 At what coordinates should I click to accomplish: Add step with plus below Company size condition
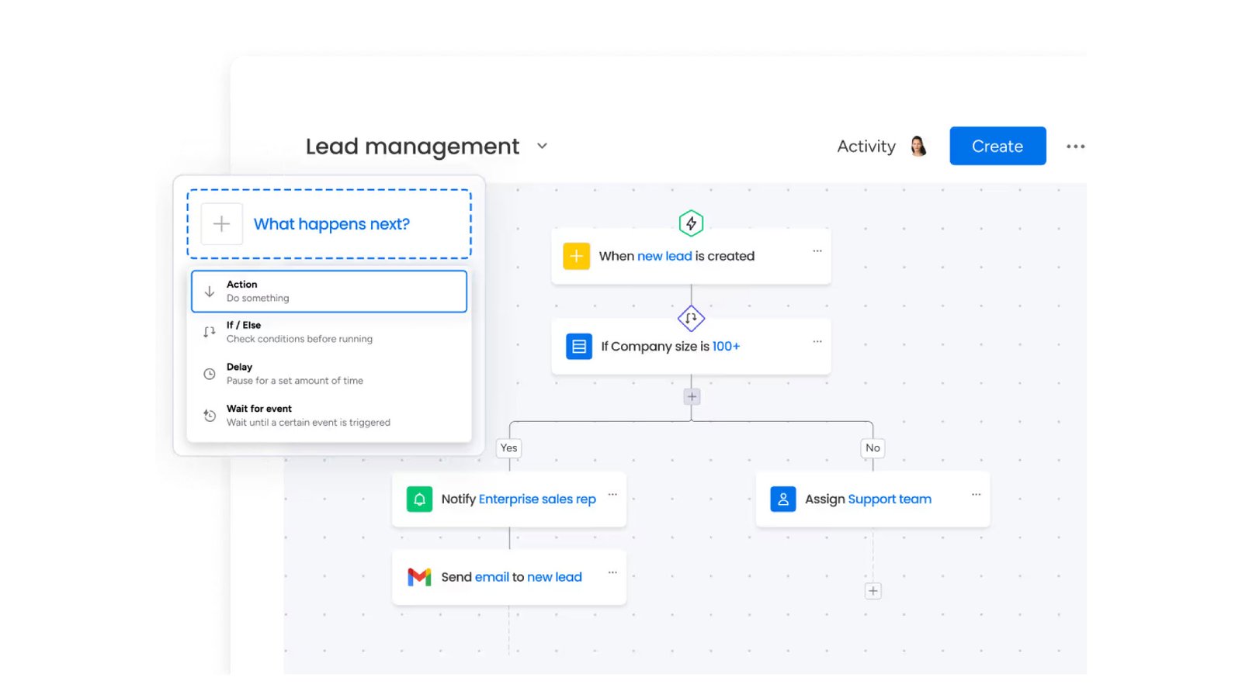692,397
